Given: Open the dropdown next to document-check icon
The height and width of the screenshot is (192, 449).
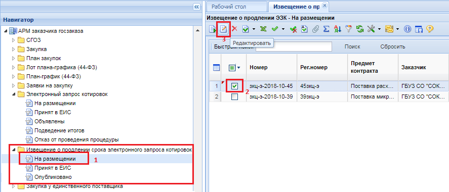Looking at the screenshot, I should coord(254,29).
